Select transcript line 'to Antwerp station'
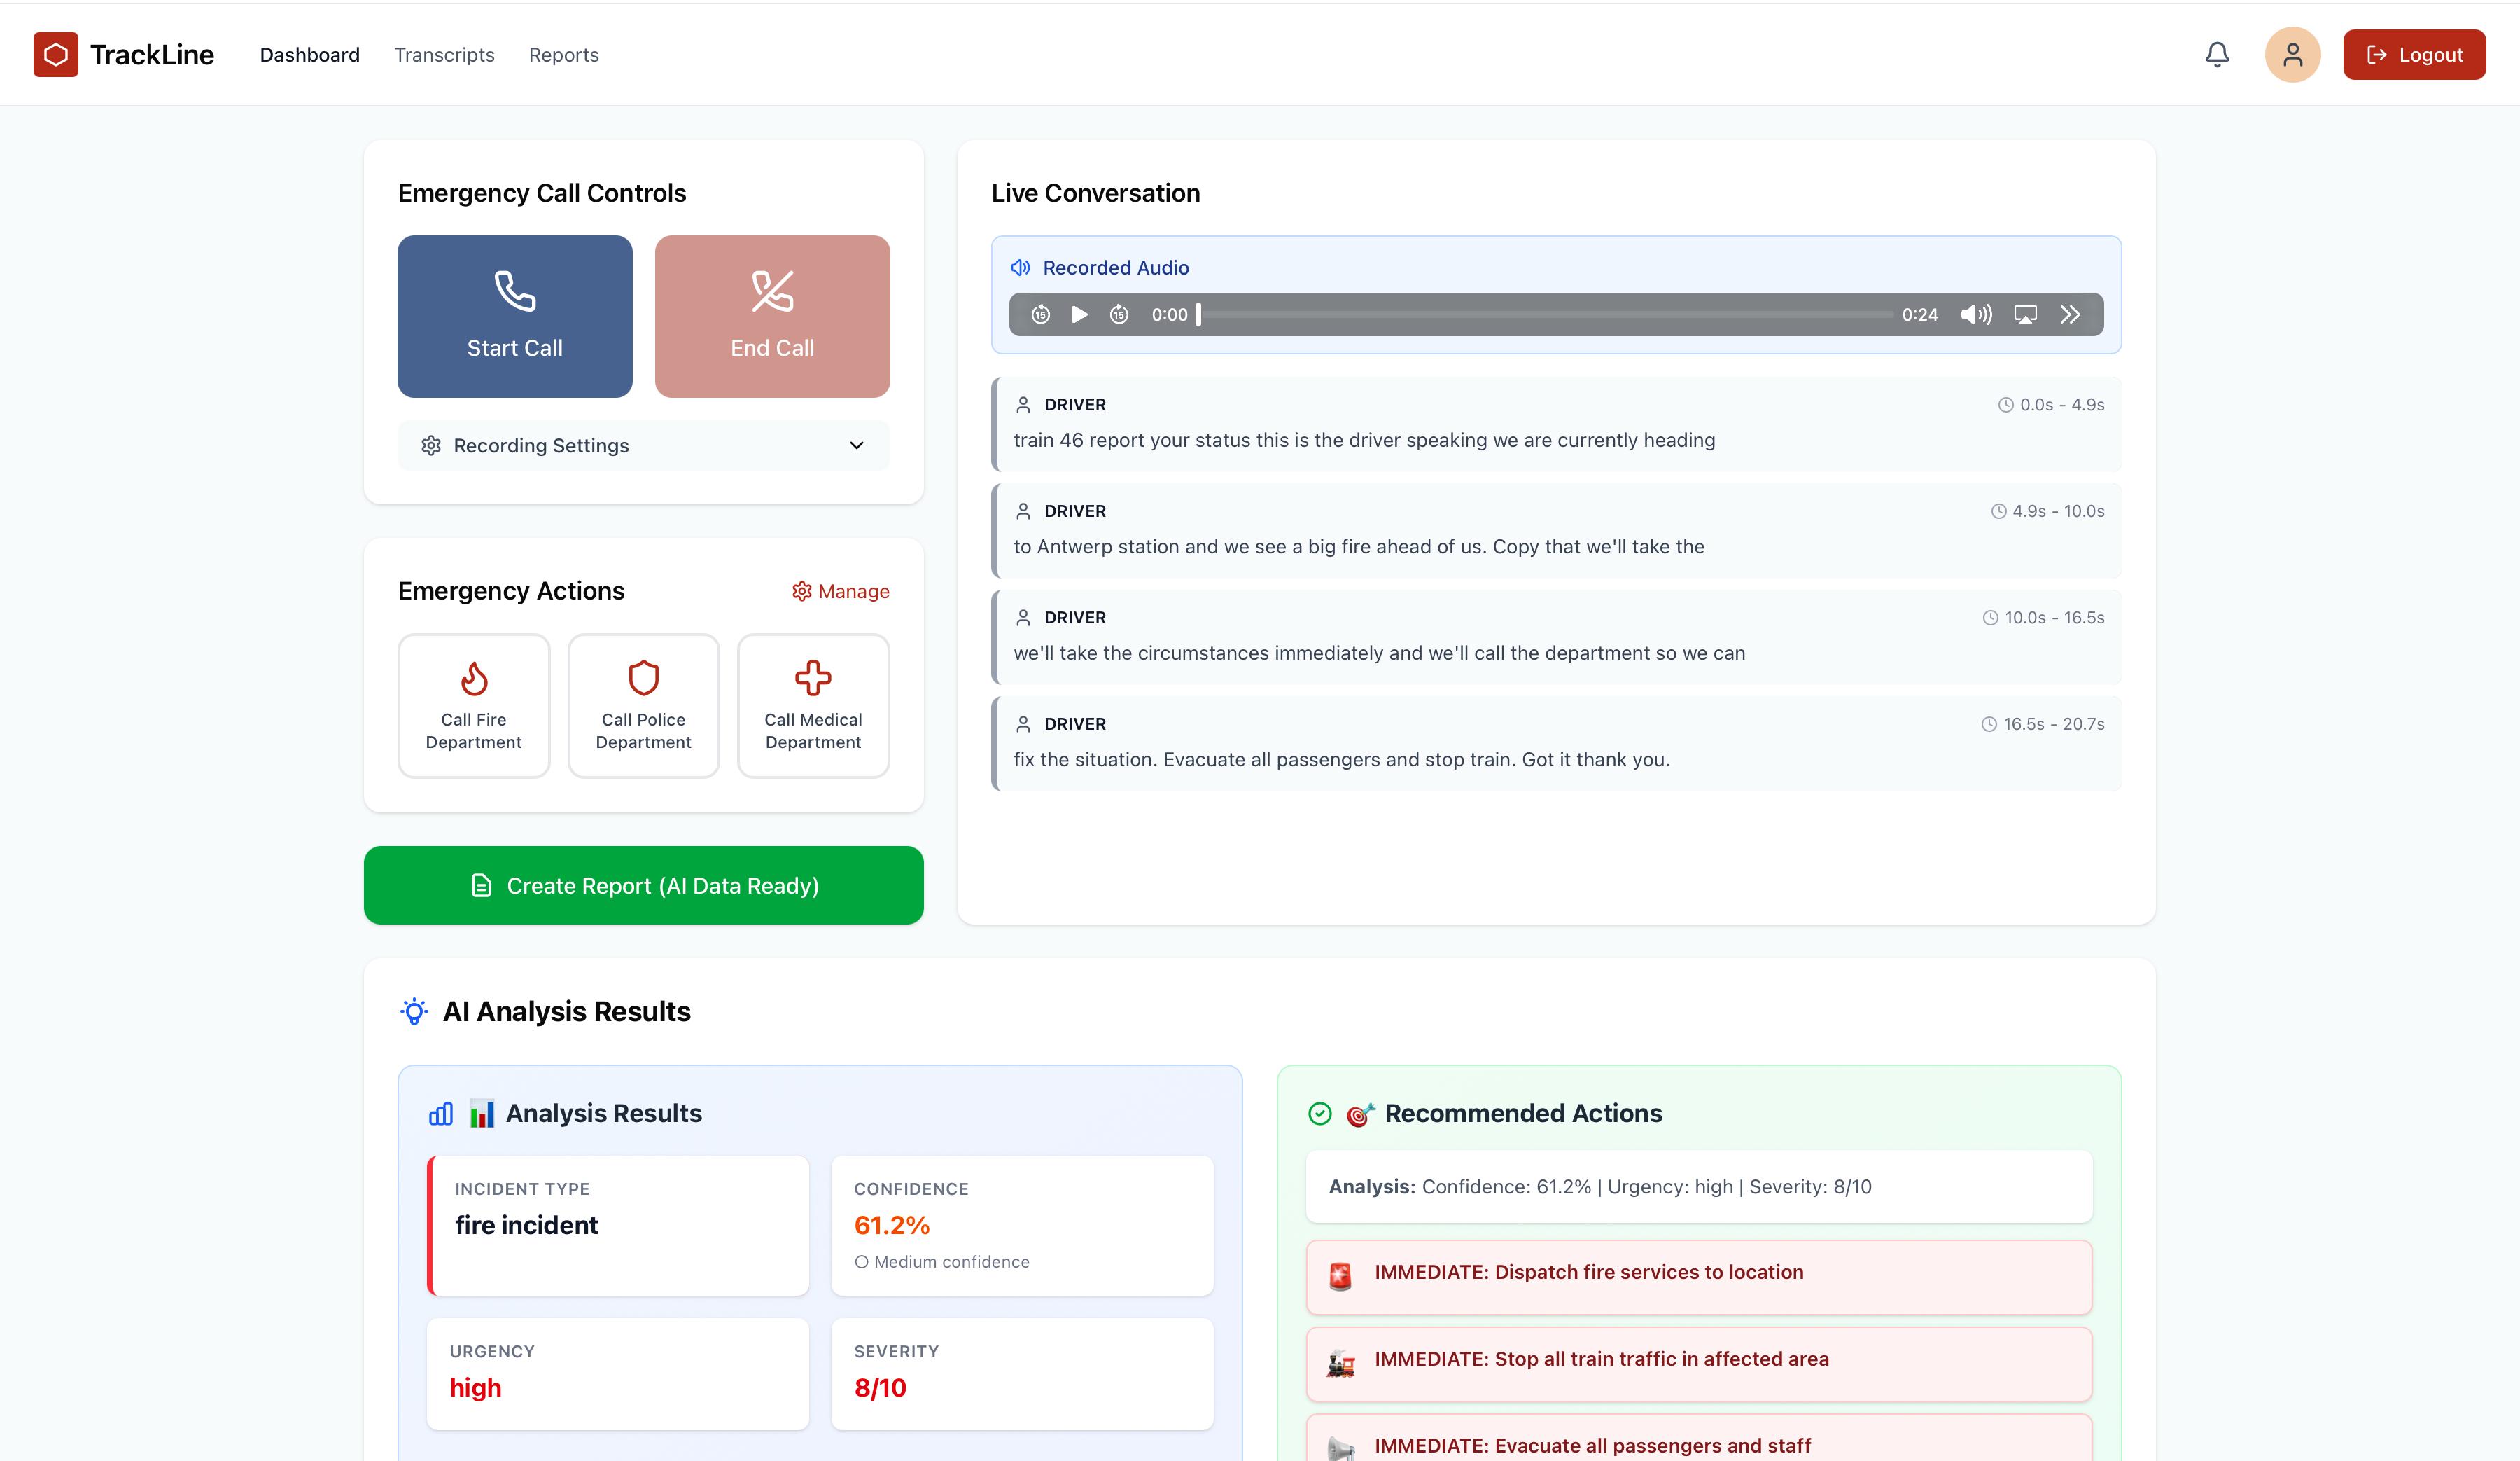2520x1461 pixels. point(1557,530)
